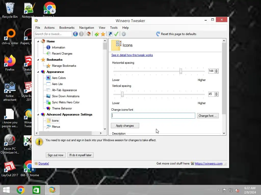This screenshot has width=261, height=195.
Task: Open the Home page toolbar icon
Action: point(88,34)
